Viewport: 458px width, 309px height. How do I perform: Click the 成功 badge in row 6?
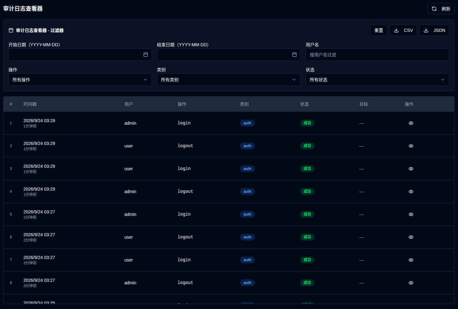click(x=307, y=237)
